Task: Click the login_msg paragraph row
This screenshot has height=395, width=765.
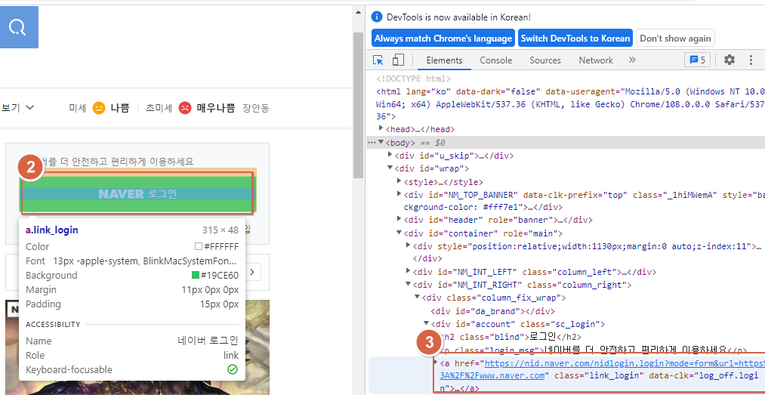Action: (594, 350)
